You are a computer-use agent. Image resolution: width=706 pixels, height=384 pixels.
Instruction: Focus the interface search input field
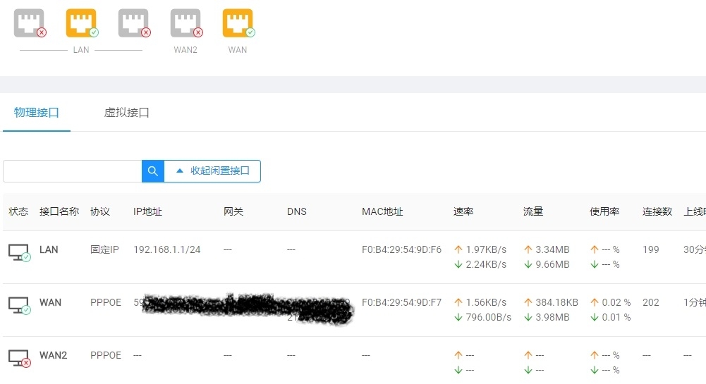[x=72, y=171]
